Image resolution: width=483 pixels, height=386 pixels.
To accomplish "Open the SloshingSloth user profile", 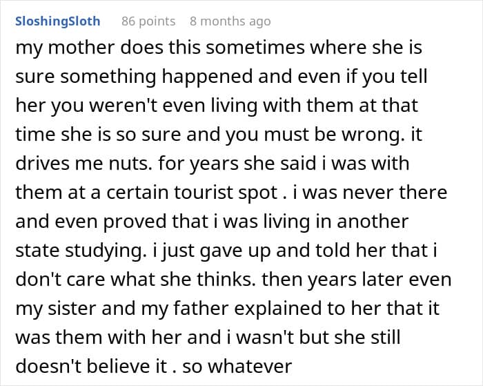I will [x=57, y=21].
